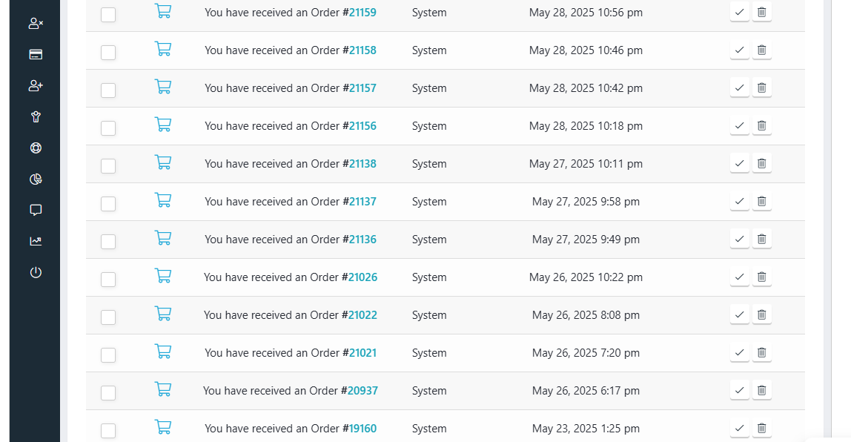Click the pie chart reports icon
851x442 pixels.
[36, 179]
